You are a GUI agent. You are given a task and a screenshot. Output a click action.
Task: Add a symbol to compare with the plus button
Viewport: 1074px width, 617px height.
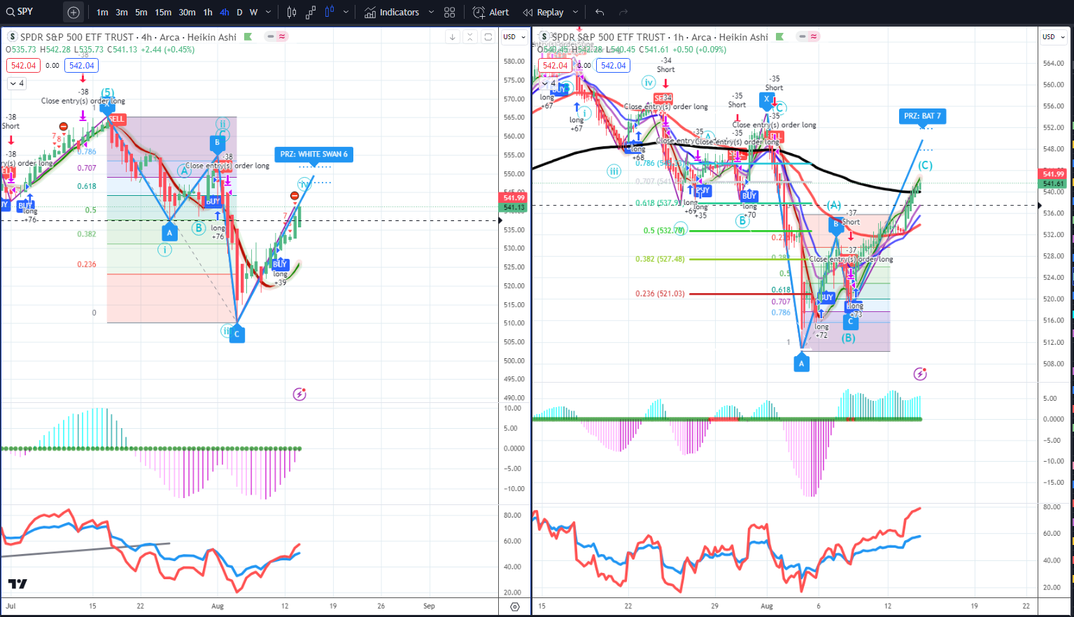(x=73, y=12)
